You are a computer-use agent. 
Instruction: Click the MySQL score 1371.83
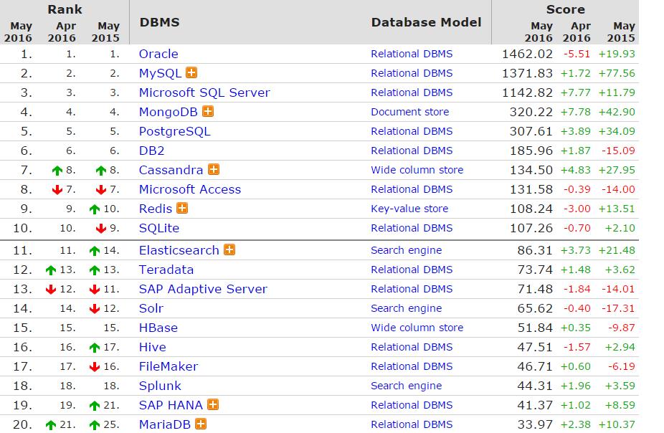[x=527, y=73]
